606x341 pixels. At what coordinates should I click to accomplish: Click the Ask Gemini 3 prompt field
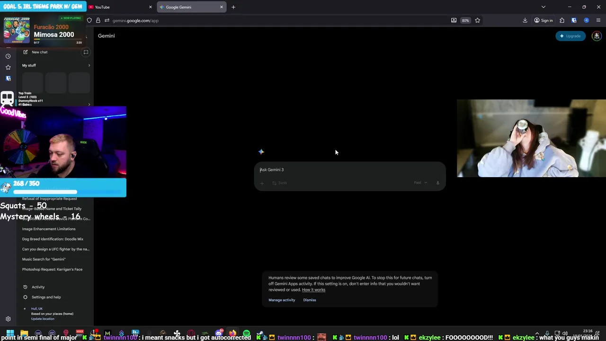point(349,170)
